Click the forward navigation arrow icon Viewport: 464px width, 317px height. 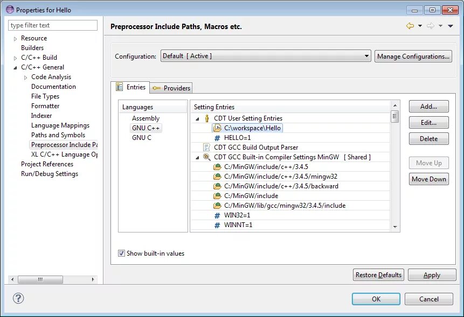pos(430,26)
